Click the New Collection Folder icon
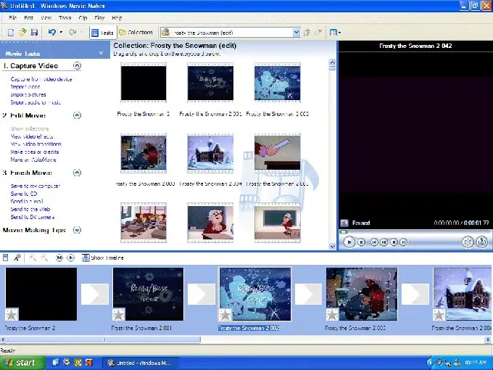493x370 pixels. [318, 33]
